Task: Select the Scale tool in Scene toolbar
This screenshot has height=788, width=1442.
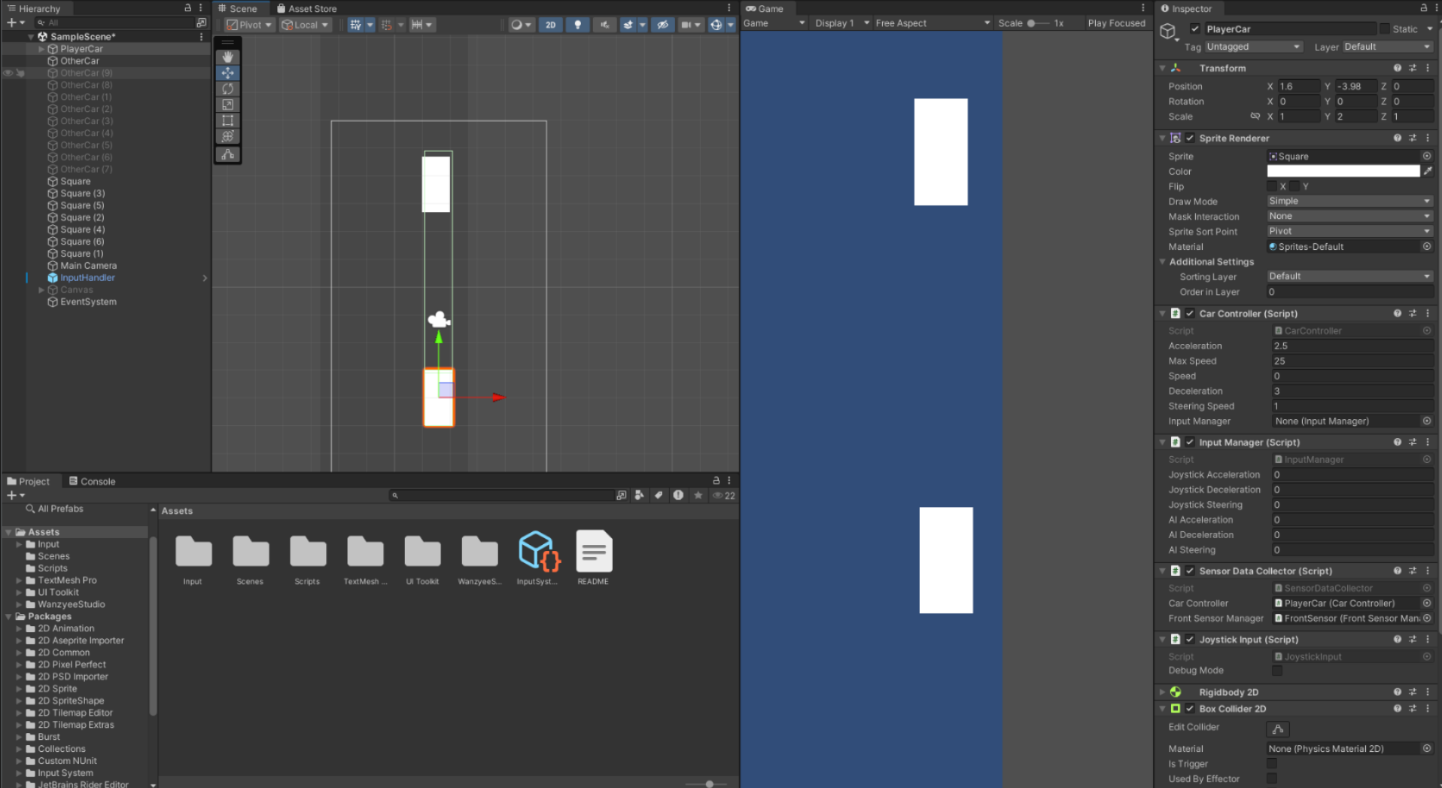Action: pos(227,105)
